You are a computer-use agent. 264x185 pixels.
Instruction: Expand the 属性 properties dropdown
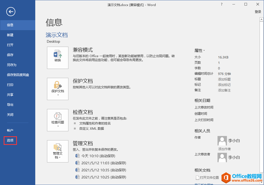pyautogui.click(x=200, y=51)
